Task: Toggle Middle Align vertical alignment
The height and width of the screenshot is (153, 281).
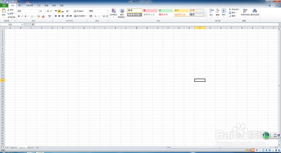Action: click(x=59, y=11)
